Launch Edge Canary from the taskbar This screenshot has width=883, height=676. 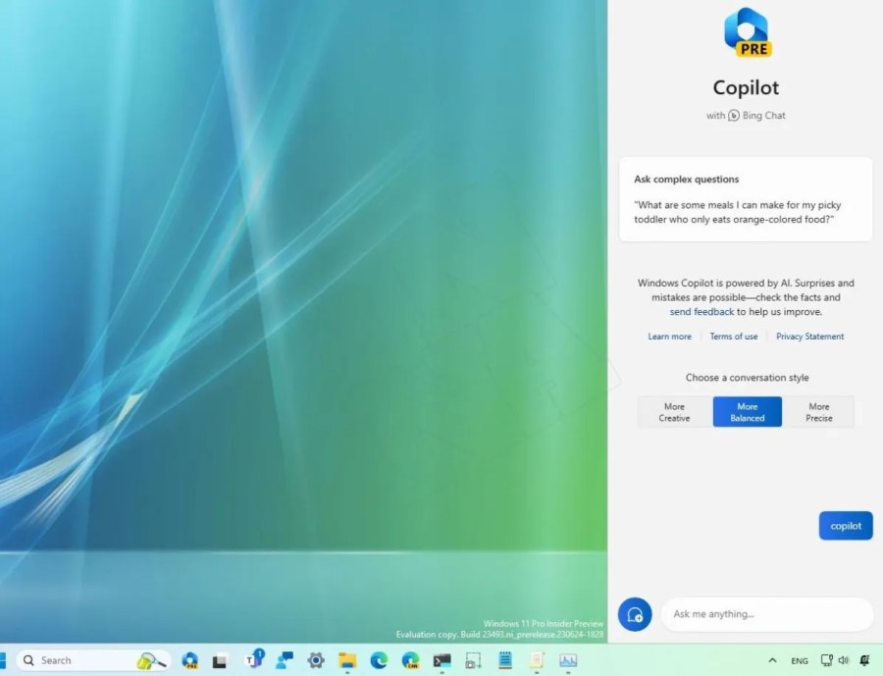tap(410, 660)
